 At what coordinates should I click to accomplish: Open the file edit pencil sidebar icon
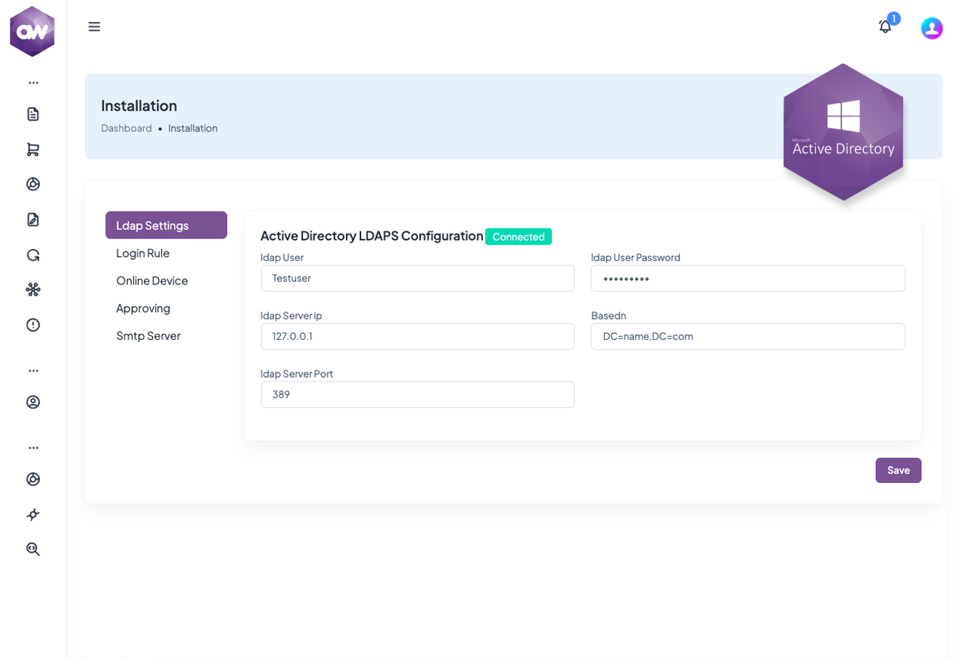(33, 219)
